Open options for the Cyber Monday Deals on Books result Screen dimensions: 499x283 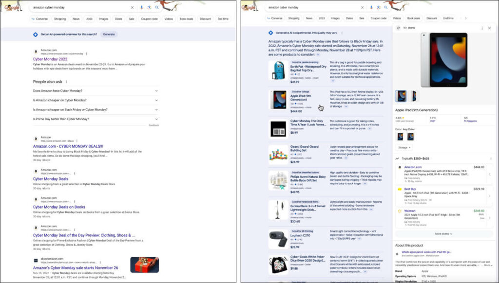coord(75,201)
